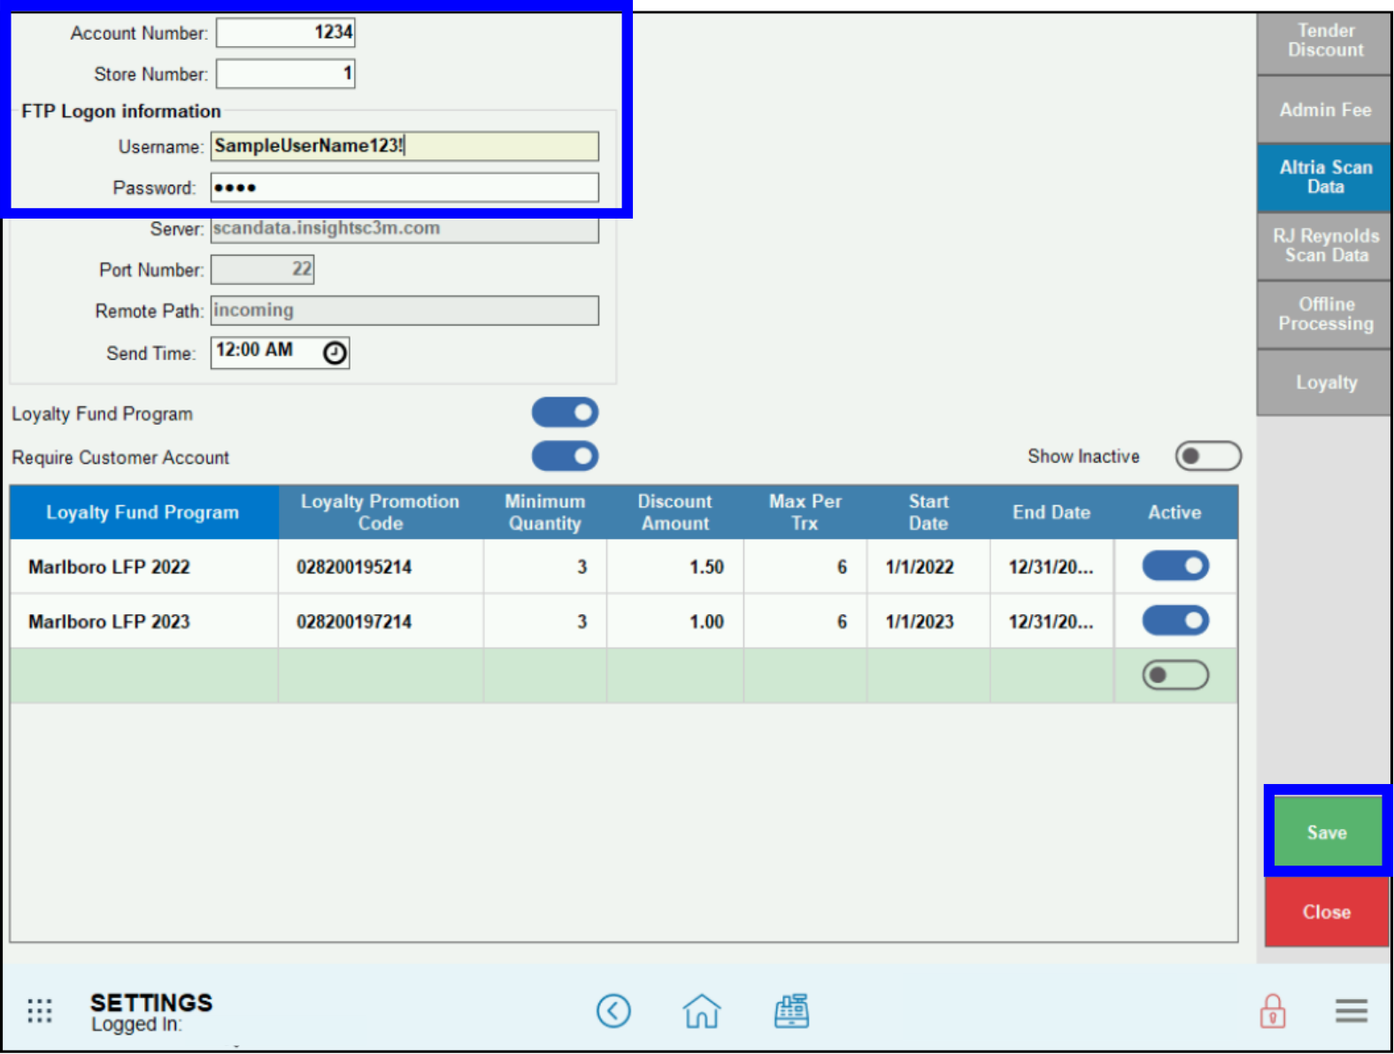Click the Password field

[x=404, y=188]
